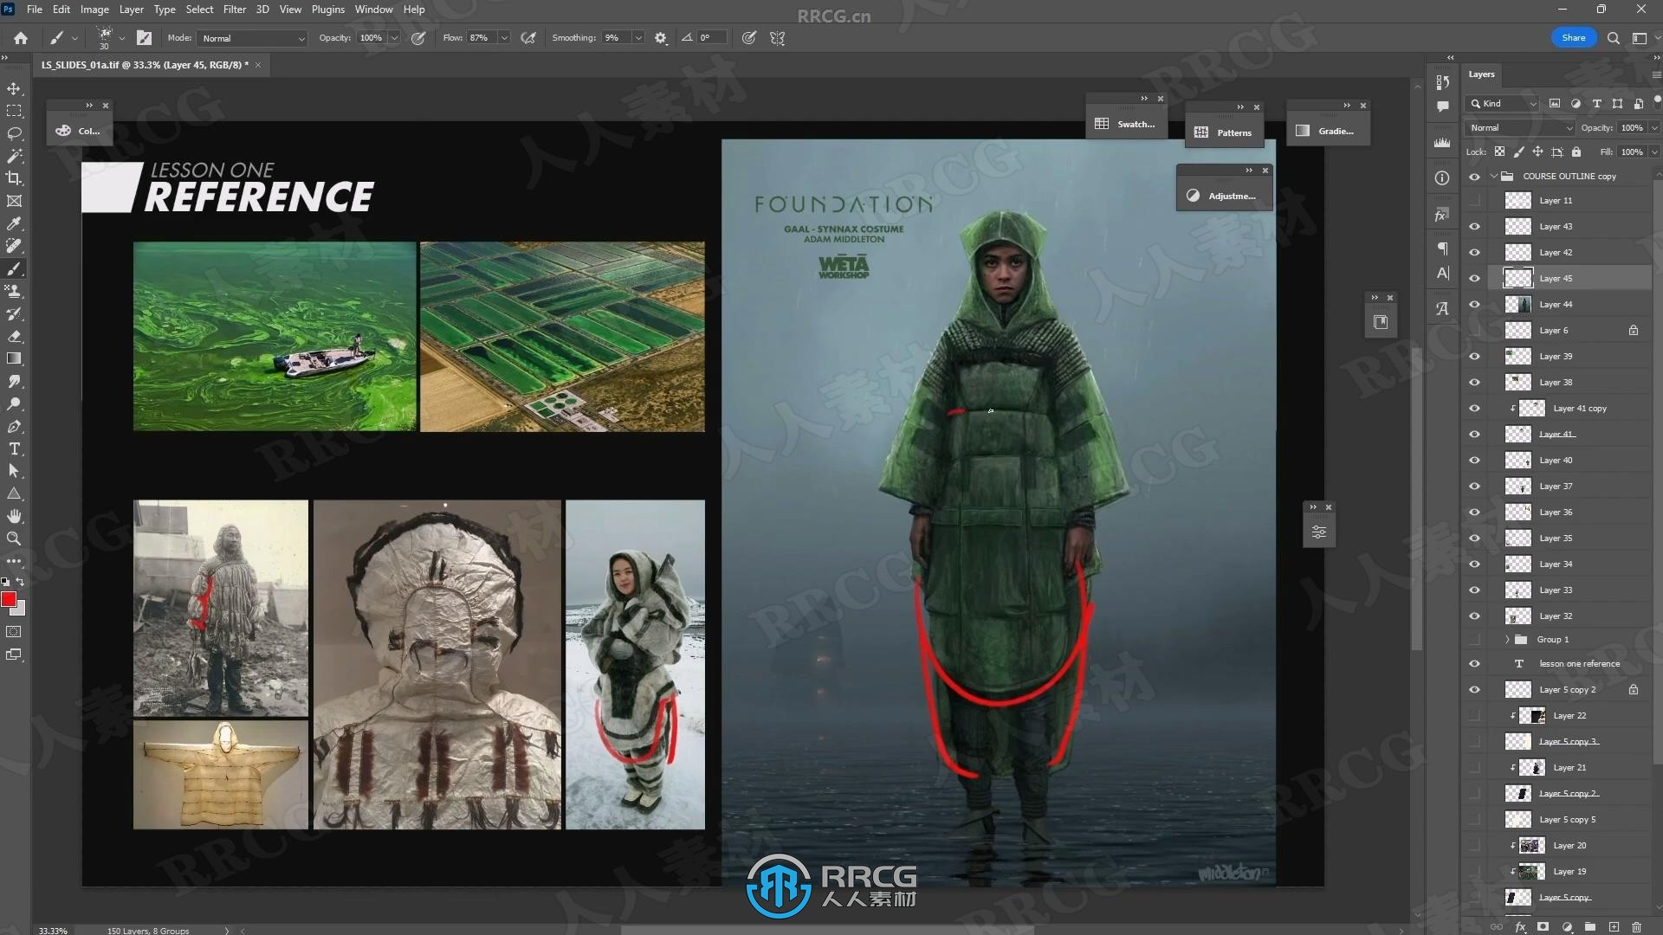This screenshot has height=935, width=1663.
Task: Open the Filter menu
Action: point(233,10)
